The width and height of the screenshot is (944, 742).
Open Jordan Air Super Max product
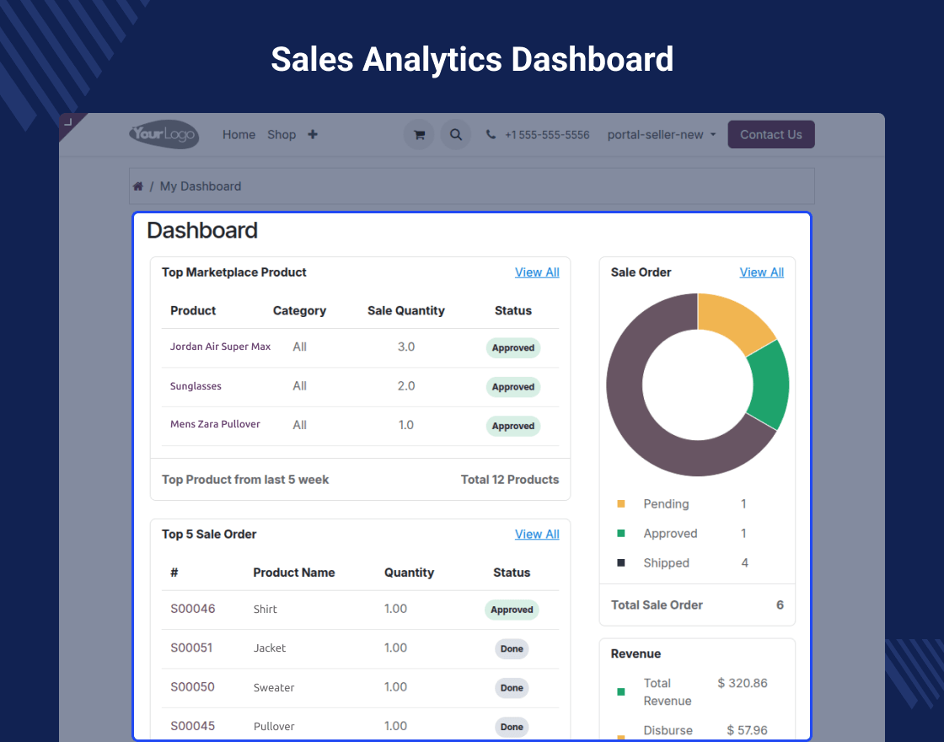click(x=220, y=347)
